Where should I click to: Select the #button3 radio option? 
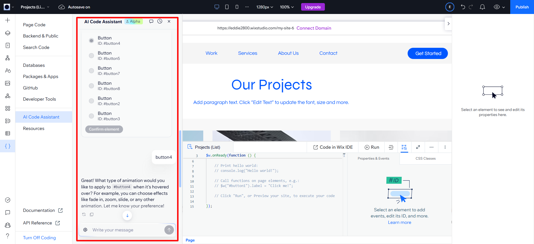[91, 116]
